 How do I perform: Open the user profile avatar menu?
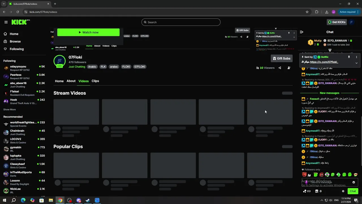click(352, 22)
